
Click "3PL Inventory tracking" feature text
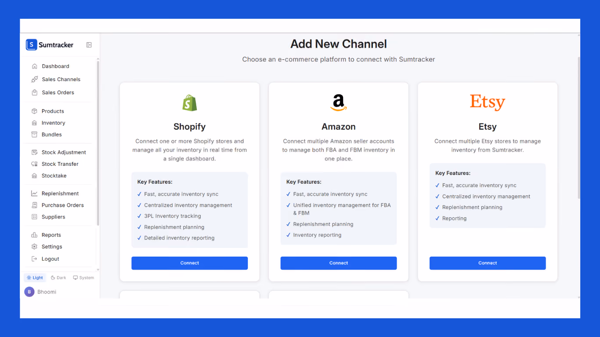pyautogui.click(x=173, y=216)
